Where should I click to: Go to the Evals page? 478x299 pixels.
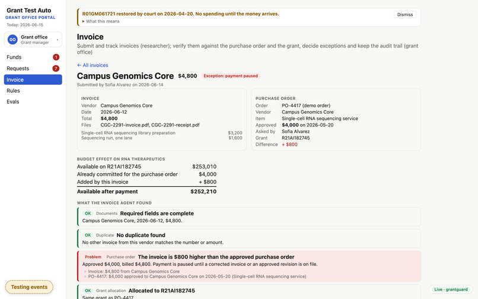tap(33, 101)
